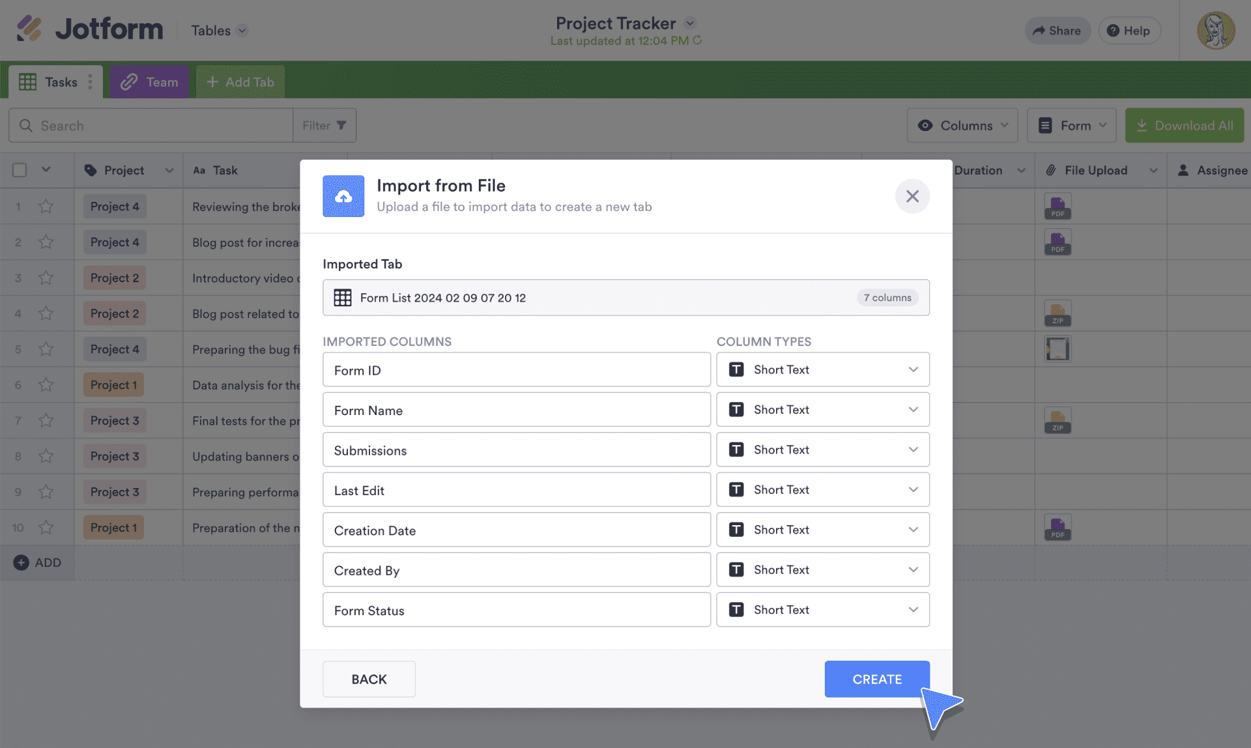Screen dimensions: 1251x748
Task: Click the Jotform logo icon
Action: (x=29, y=29)
